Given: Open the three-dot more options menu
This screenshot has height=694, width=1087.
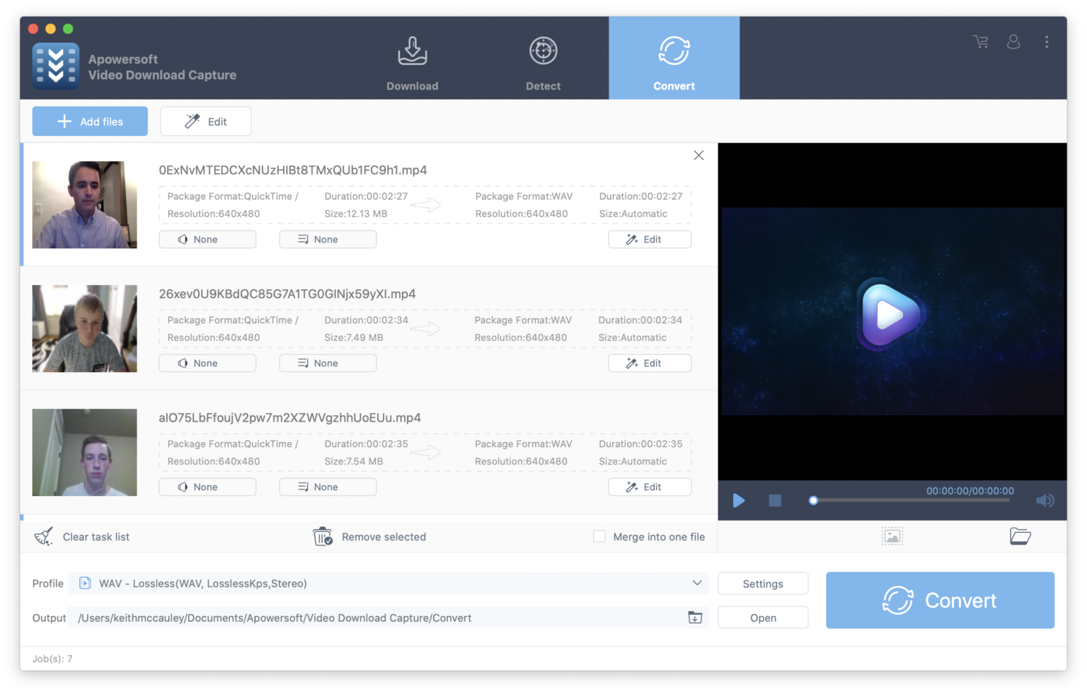Looking at the screenshot, I should pos(1047,42).
